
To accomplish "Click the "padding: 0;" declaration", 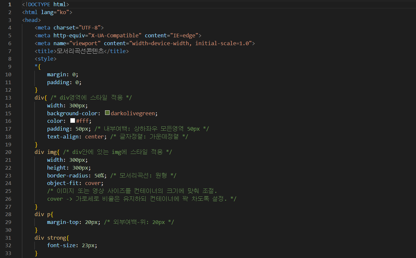I will 64,82.
